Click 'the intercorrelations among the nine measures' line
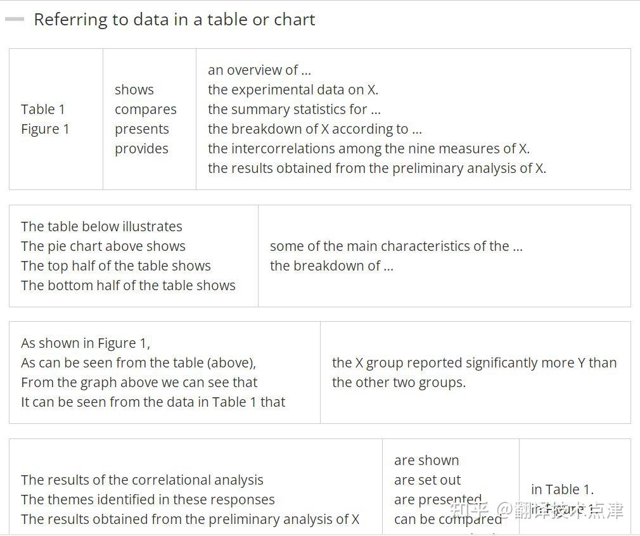 pos(369,149)
